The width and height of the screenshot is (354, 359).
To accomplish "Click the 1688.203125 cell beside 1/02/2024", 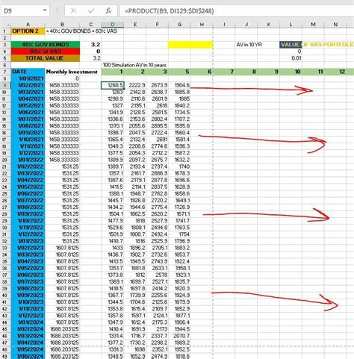I will [63, 329].
